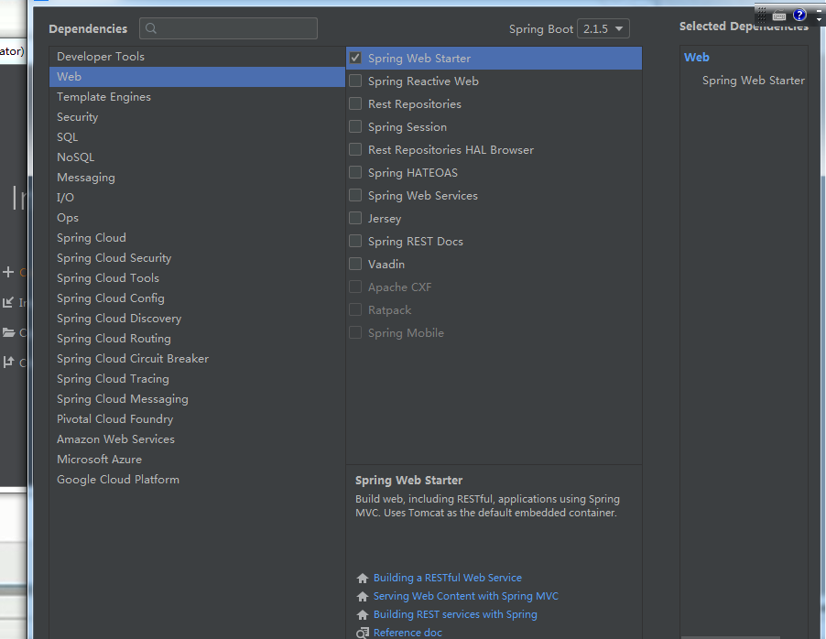The image size is (826, 639).
Task: Choose Spring Cloud Tracing category
Action: coord(197,379)
